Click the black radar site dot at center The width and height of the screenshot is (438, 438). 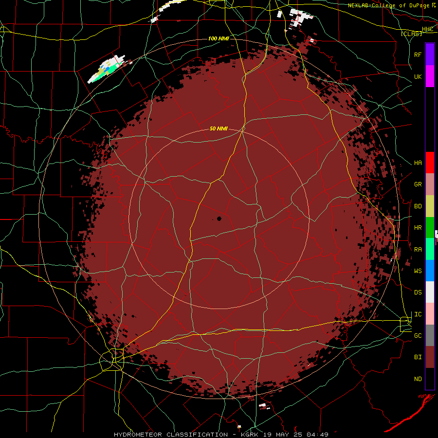[219, 219]
